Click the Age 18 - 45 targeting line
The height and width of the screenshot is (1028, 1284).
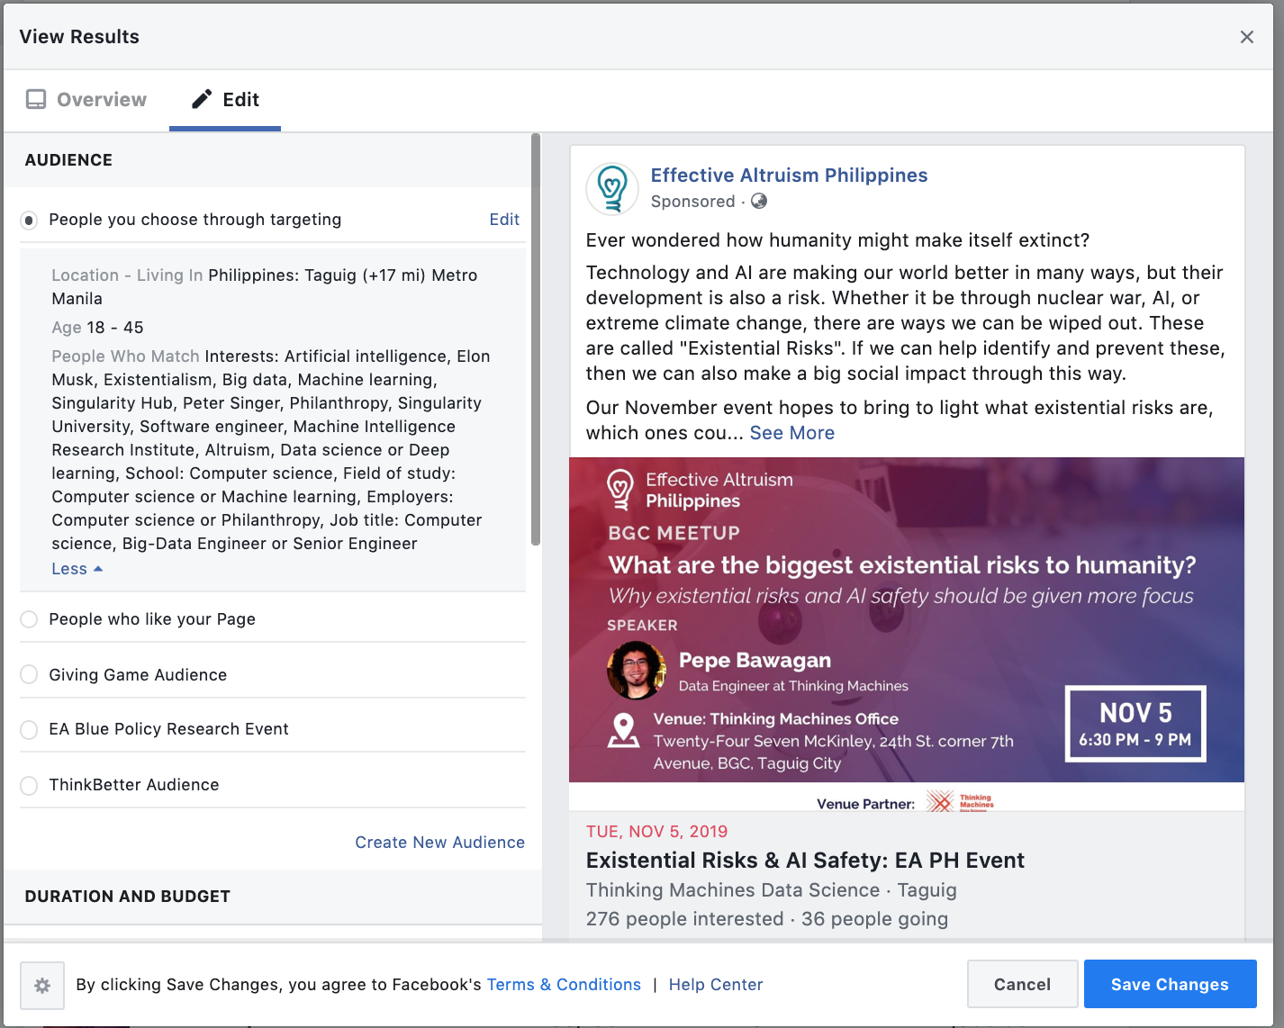[97, 328]
